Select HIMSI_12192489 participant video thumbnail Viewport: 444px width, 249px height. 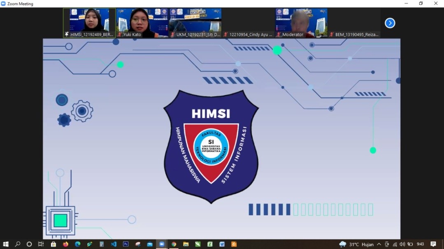[89, 23]
